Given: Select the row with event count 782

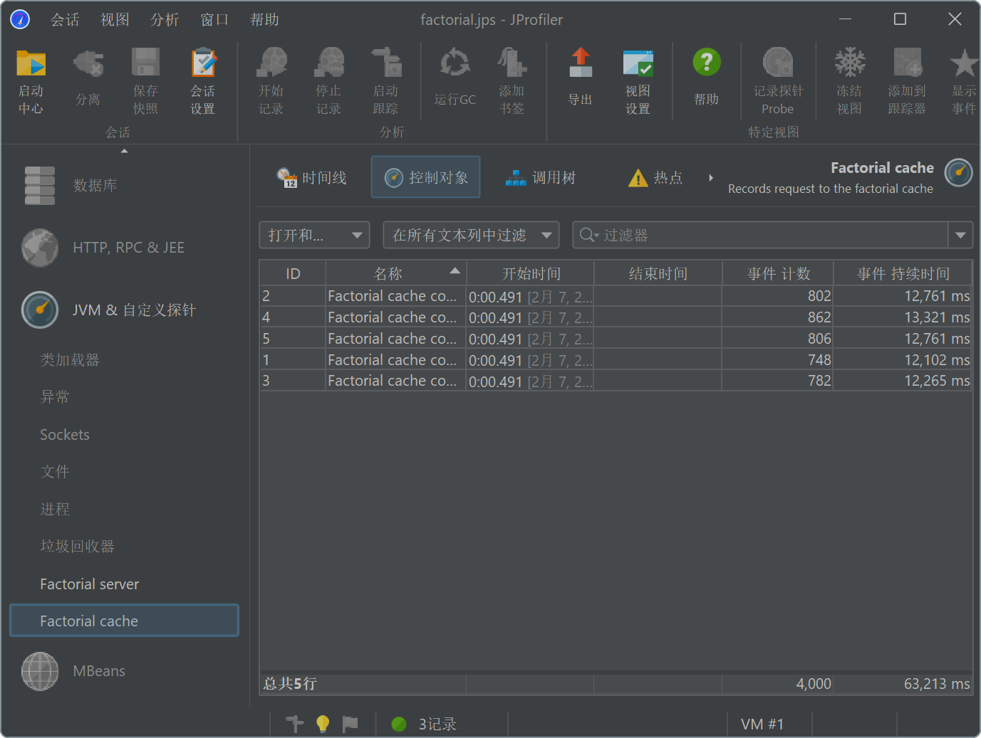Looking at the screenshot, I should click(x=616, y=381).
